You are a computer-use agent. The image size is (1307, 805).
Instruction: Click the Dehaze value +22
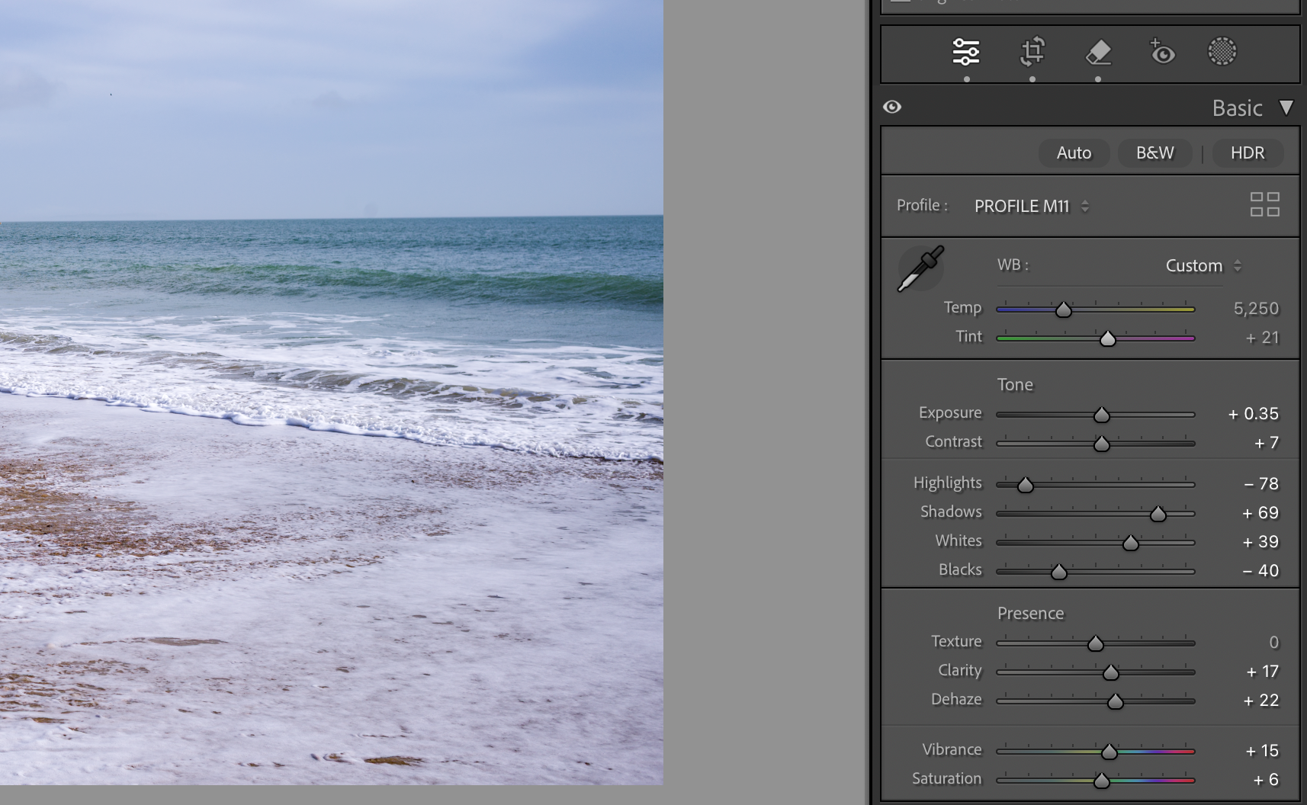1260,701
